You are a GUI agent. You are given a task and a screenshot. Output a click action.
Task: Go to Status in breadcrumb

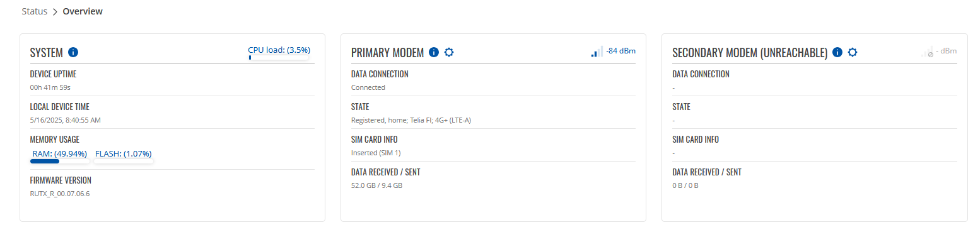pos(35,11)
